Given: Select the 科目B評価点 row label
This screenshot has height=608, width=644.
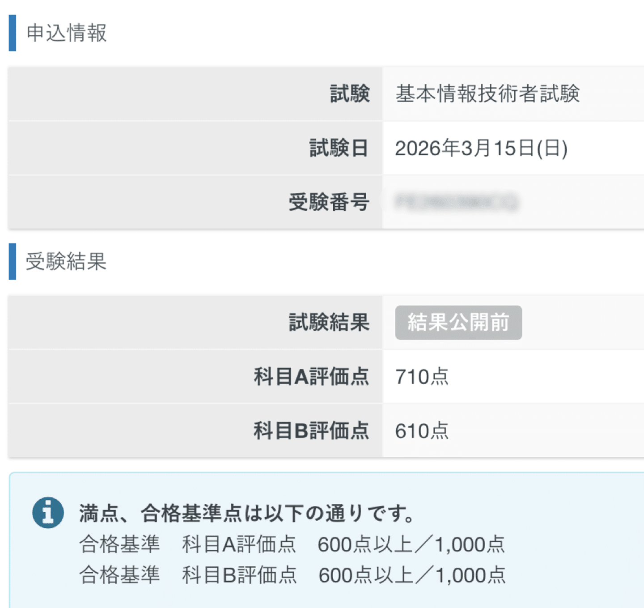Looking at the screenshot, I should pos(311,431).
